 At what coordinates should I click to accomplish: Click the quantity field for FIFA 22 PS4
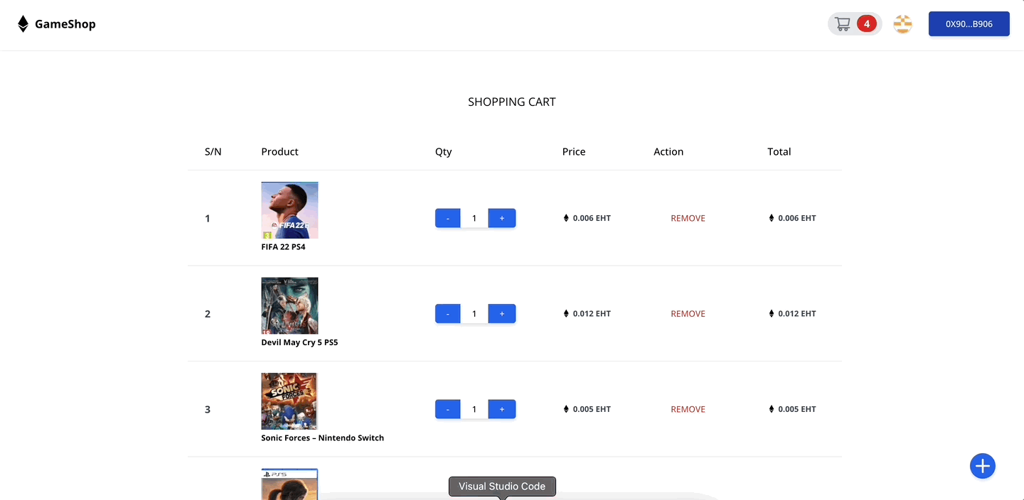point(474,218)
